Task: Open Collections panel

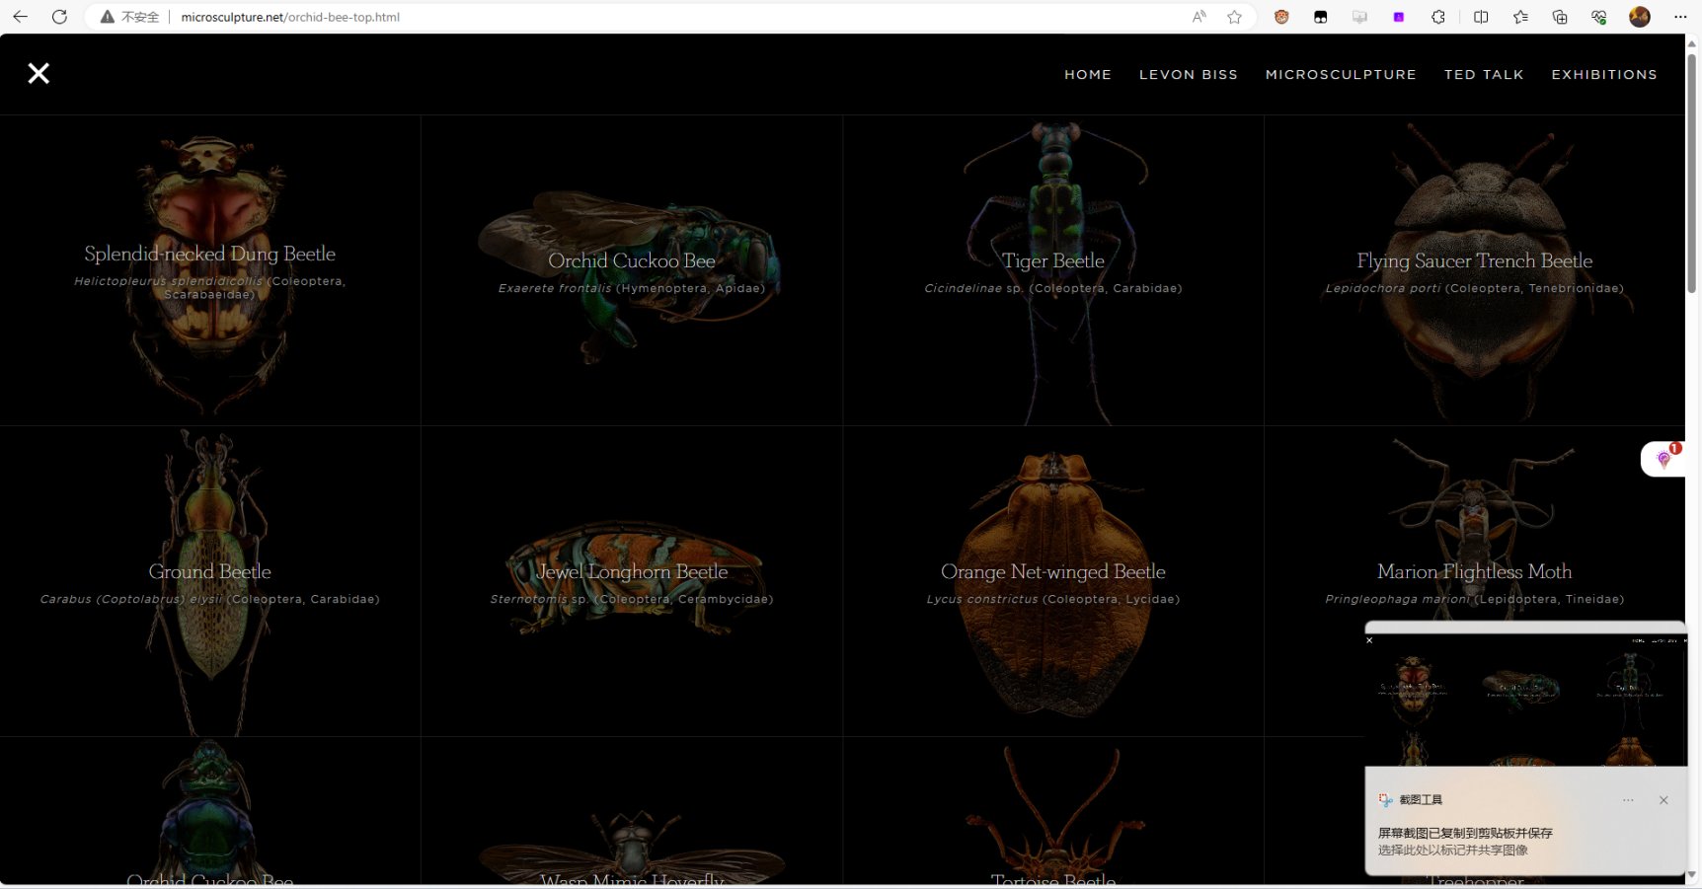Action: (x=1560, y=17)
